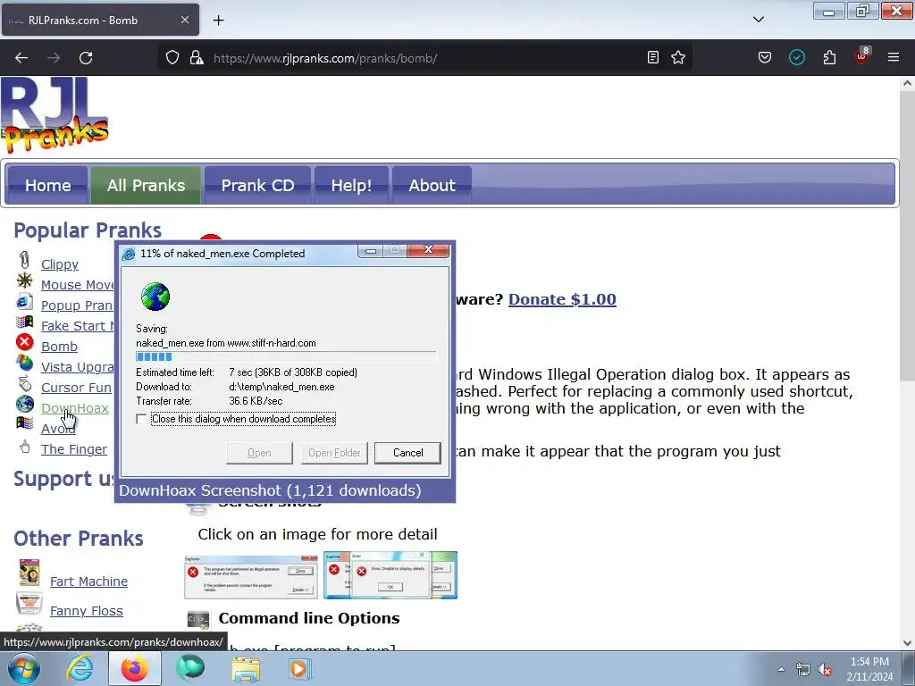Open the Fanny Floss link

tap(87, 611)
